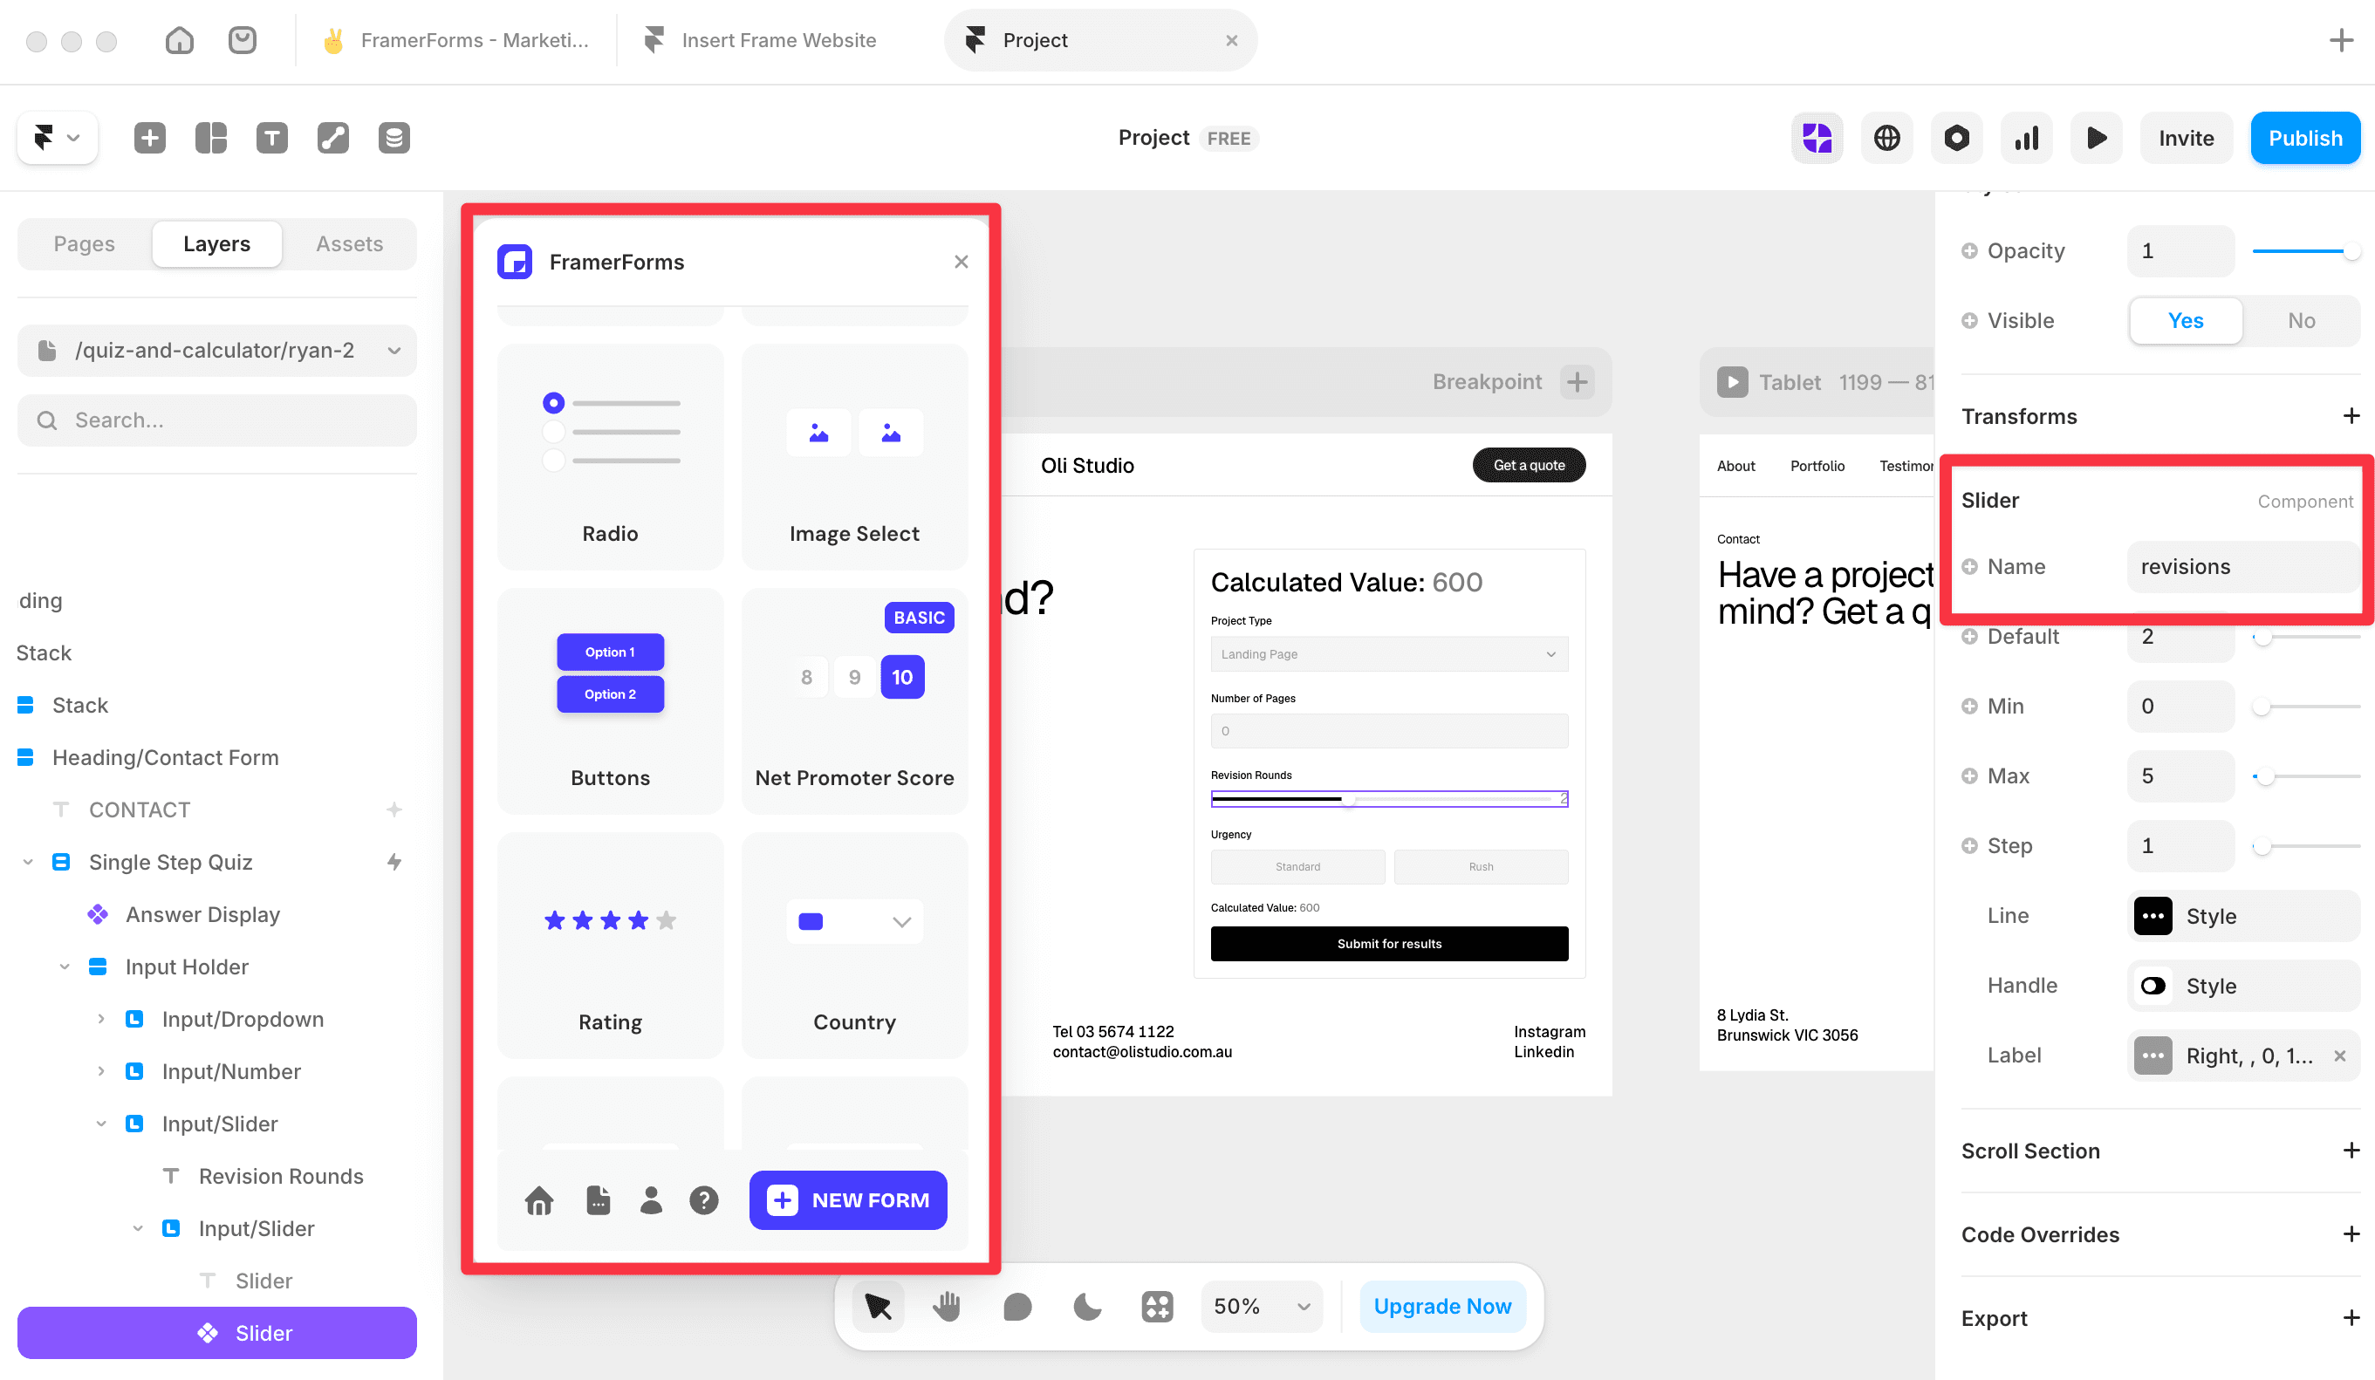Add a Transforms property with plus
Viewport: 2375px width, 1380px height.
click(2351, 415)
